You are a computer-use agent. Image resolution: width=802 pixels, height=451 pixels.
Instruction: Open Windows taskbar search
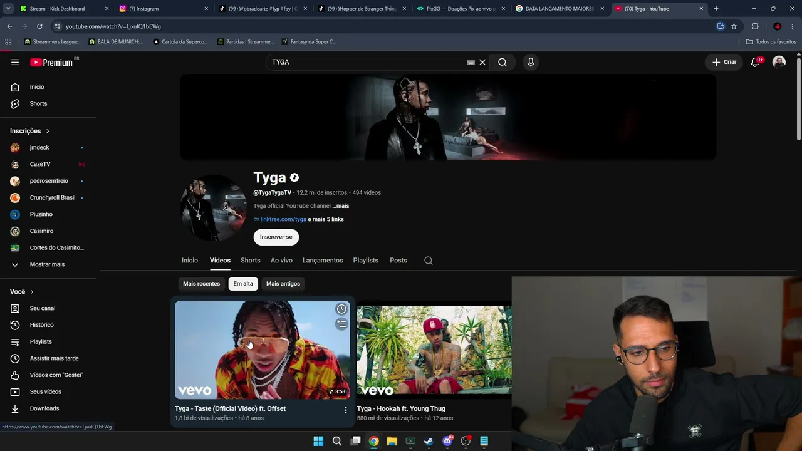point(337,441)
